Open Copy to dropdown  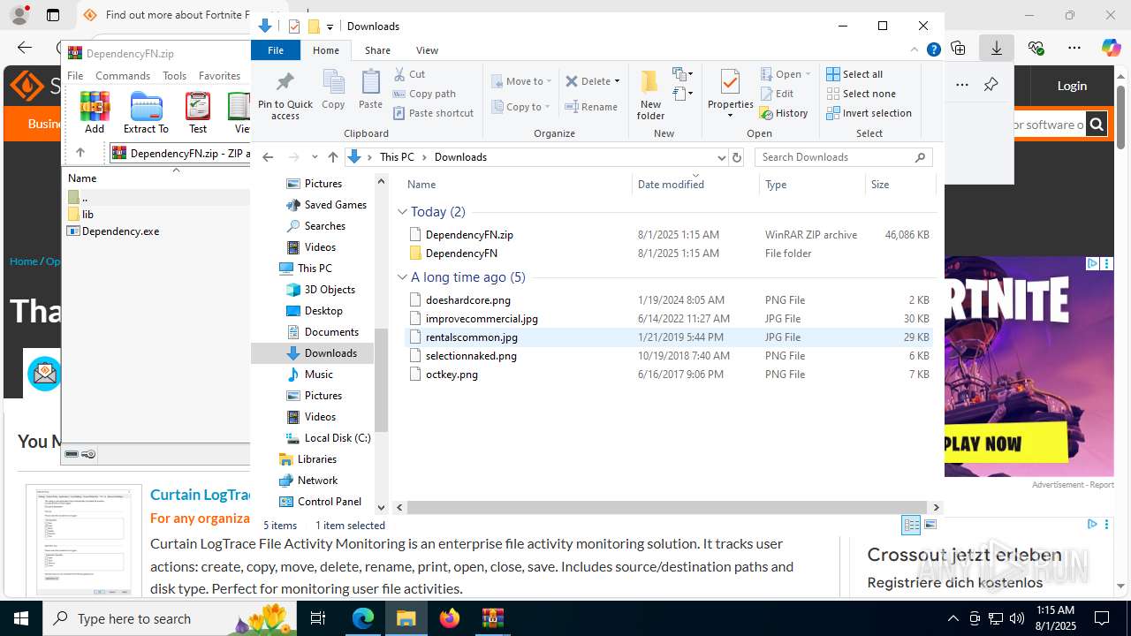522,107
